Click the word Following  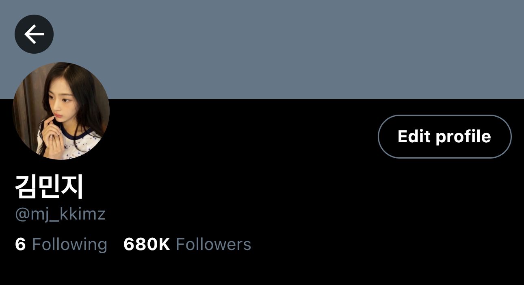(x=69, y=245)
